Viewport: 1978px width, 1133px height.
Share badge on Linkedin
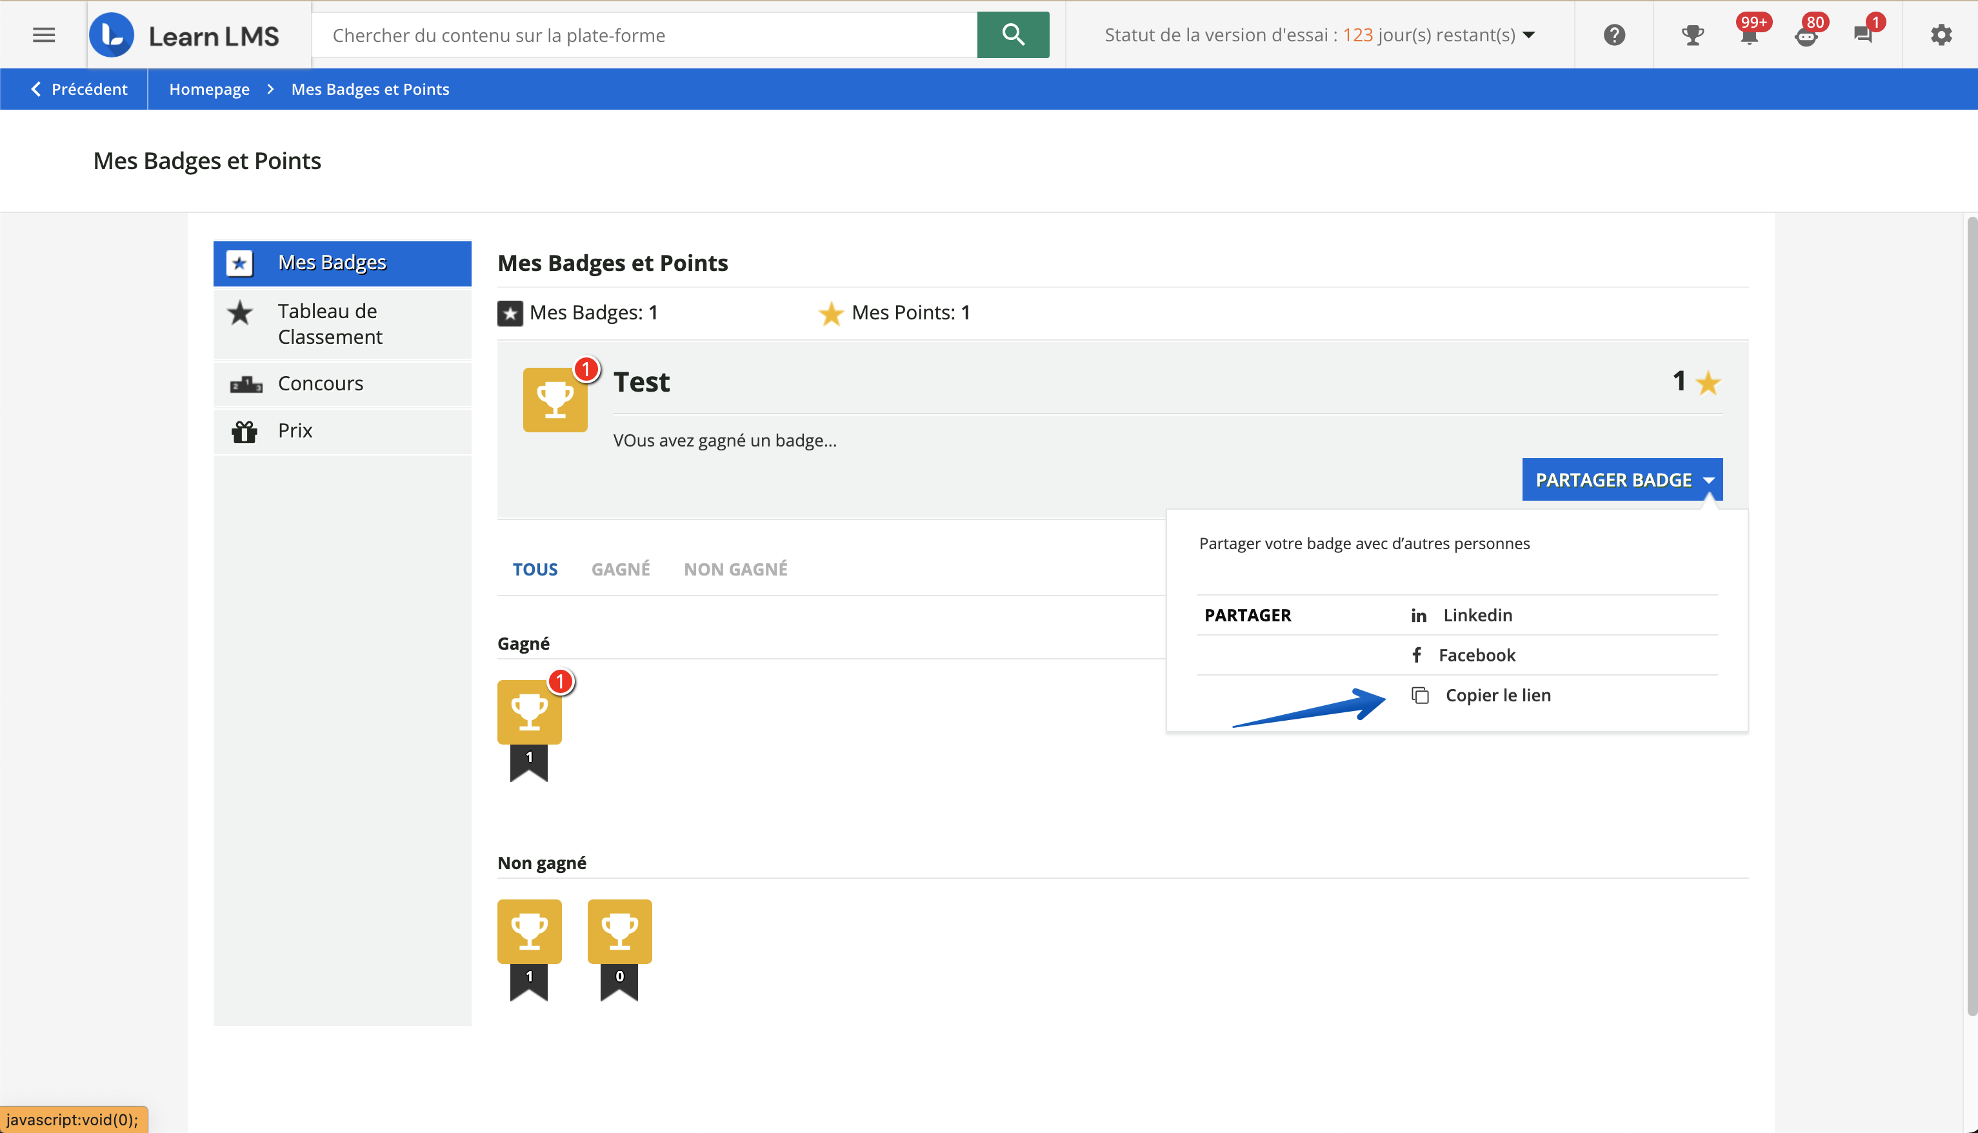click(x=1478, y=615)
